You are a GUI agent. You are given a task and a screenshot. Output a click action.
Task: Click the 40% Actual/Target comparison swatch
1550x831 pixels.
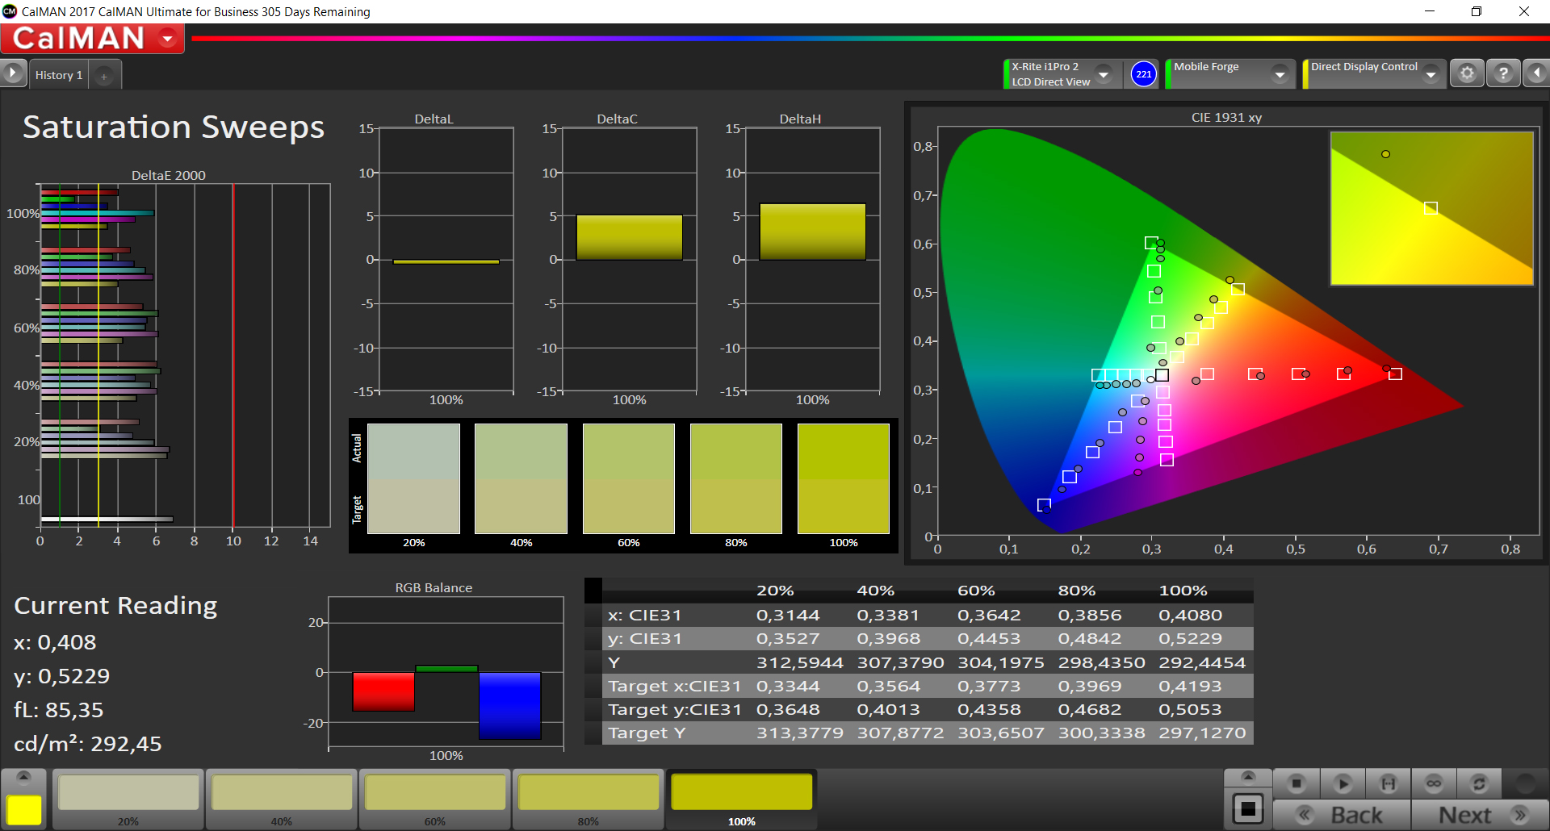[x=521, y=479]
